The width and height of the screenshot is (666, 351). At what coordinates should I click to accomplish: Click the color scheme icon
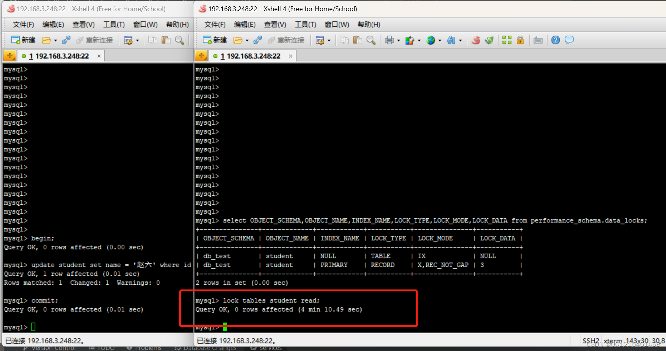coord(409,40)
